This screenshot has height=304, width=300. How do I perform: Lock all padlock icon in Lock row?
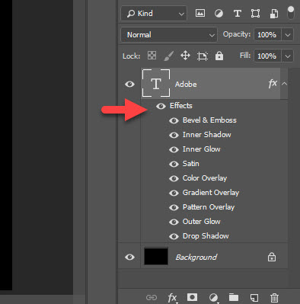tap(219, 56)
